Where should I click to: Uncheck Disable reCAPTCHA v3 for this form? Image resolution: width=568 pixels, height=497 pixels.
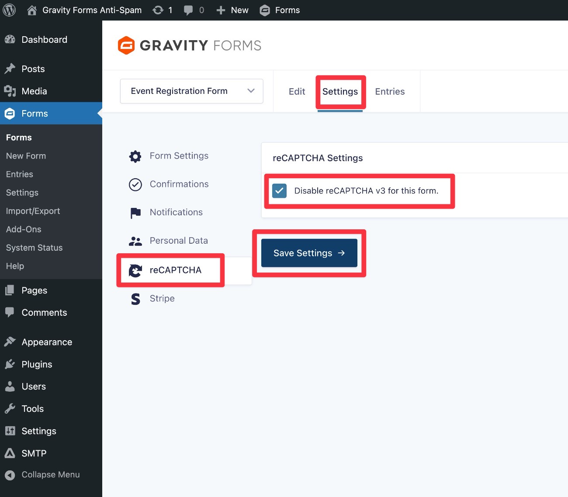tap(279, 191)
